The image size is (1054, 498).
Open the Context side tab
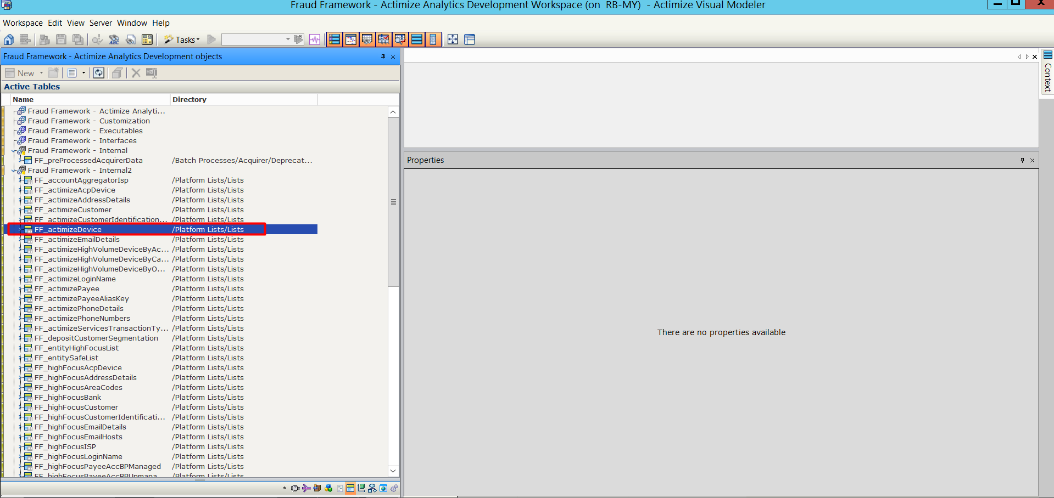point(1047,72)
